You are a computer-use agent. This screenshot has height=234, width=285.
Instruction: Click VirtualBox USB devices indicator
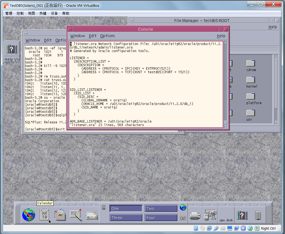pos(216,228)
